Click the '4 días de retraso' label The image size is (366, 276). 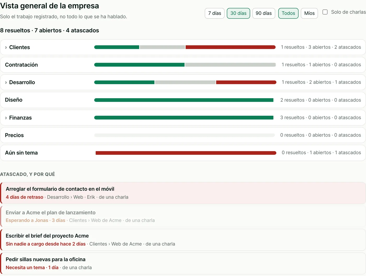(x=25, y=197)
